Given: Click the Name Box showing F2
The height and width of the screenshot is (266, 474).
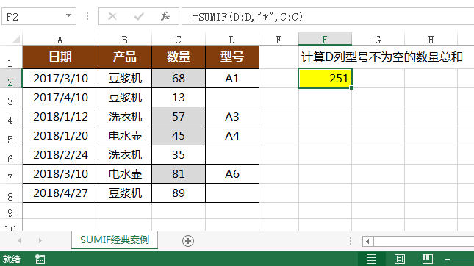Looking at the screenshot, I should coord(33,16).
